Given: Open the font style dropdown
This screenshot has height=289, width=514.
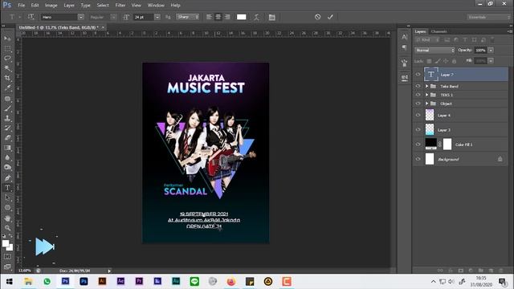Looking at the screenshot, I should (x=113, y=17).
